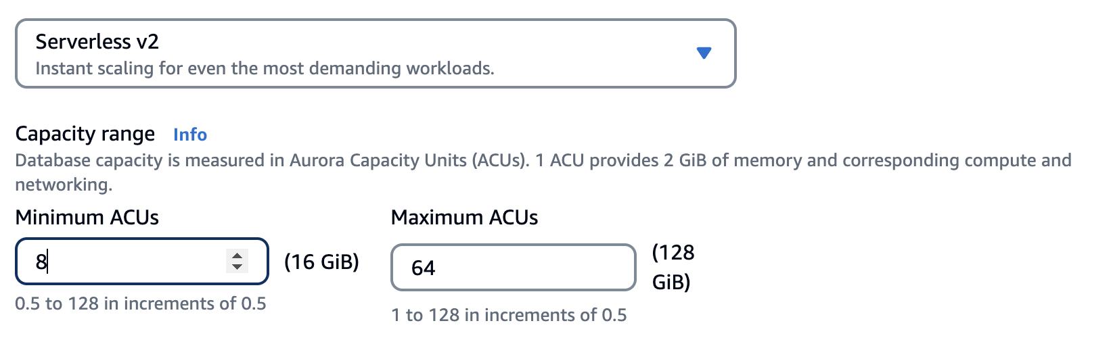
Task: Click the value 8 in Minimum ACUs
Action: tap(41, 262)
